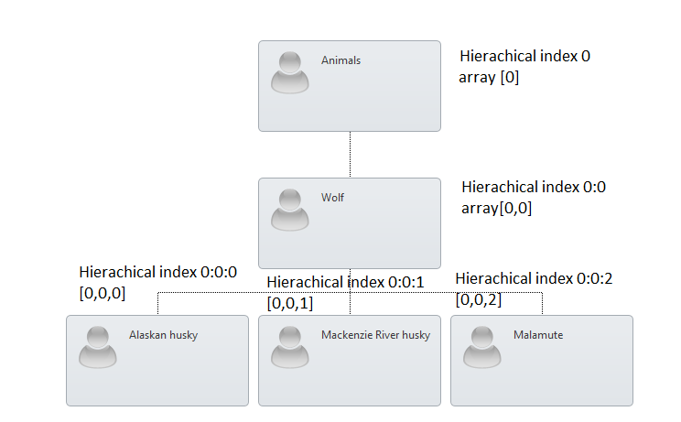This screenshot has height=422, width=681.
Task: Click the "Hierachical index 0:0:2" annotation
Action: click(535, 277)
